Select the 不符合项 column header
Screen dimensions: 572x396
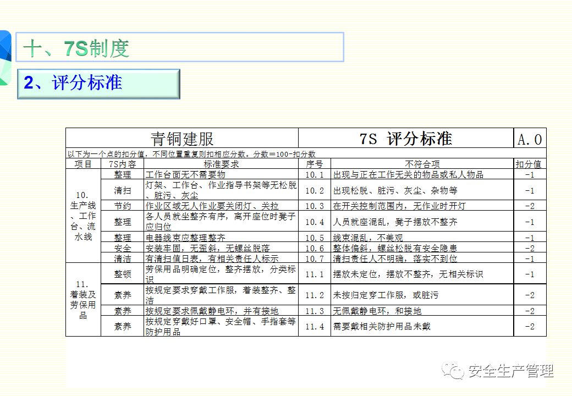pos(422,164)
